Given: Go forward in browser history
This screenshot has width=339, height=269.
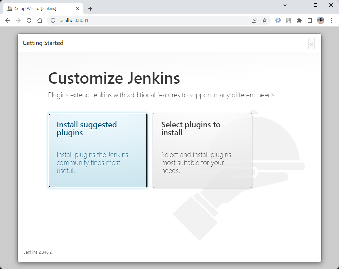Looking at the screenshot, I should [18, 20].
